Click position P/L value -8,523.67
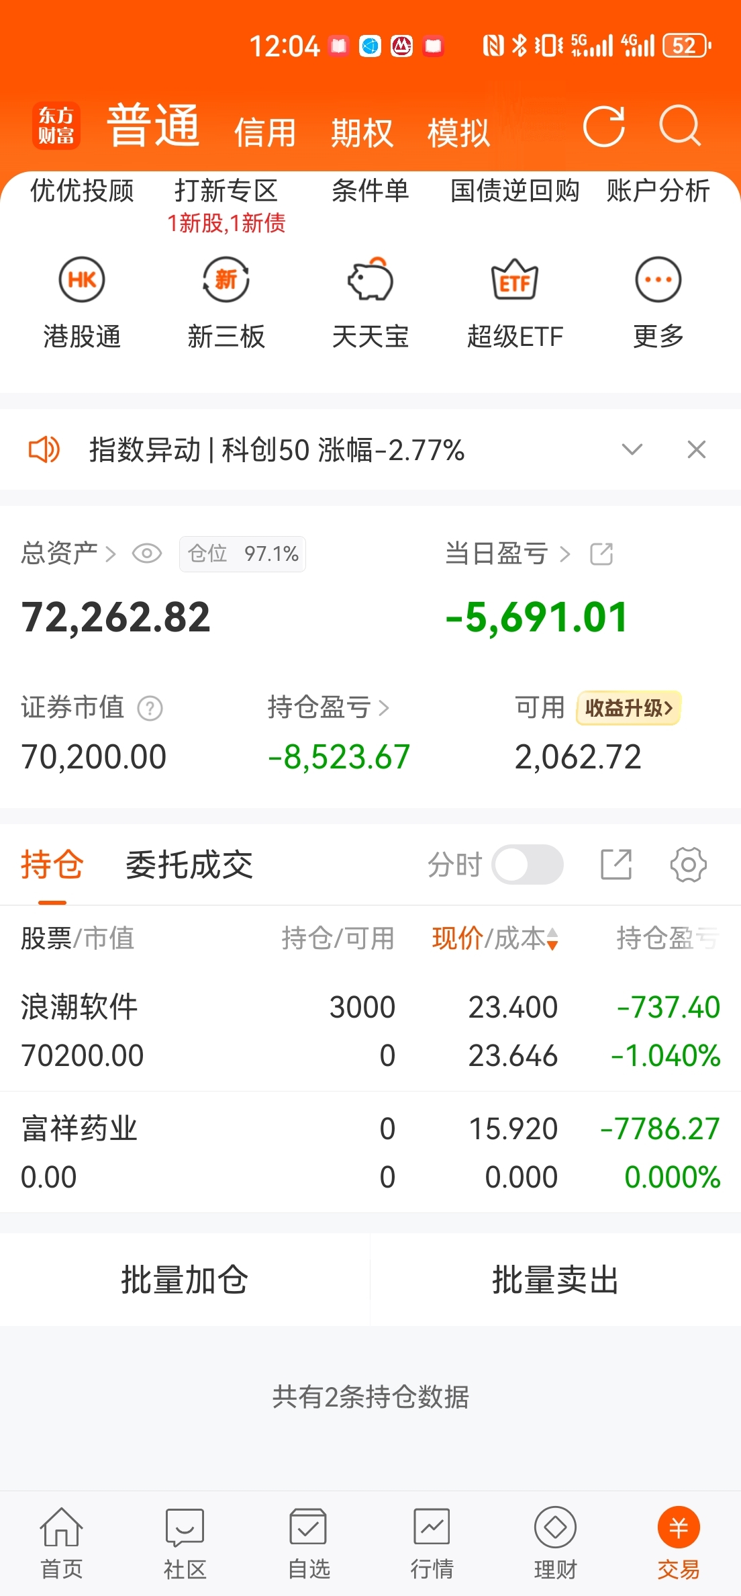This screenshot has height=1596, width=741. pos(339,757)
